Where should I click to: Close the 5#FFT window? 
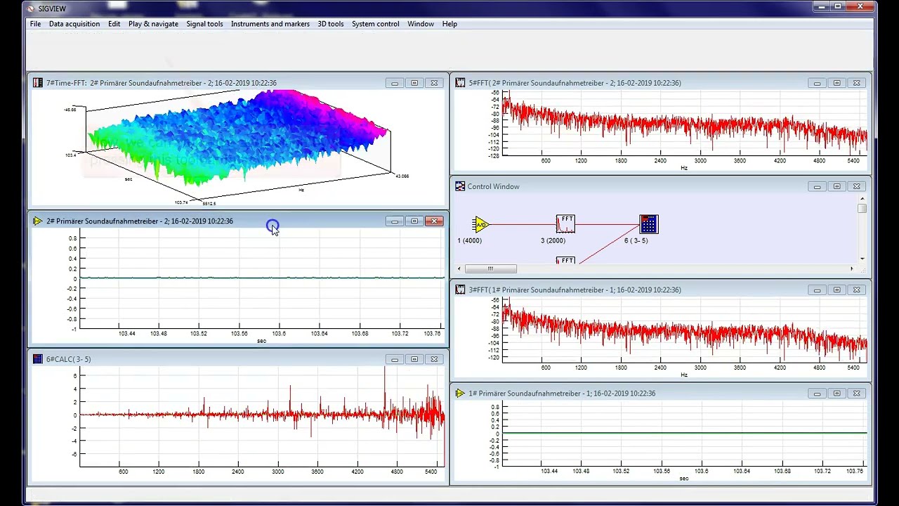click(856, 83)
